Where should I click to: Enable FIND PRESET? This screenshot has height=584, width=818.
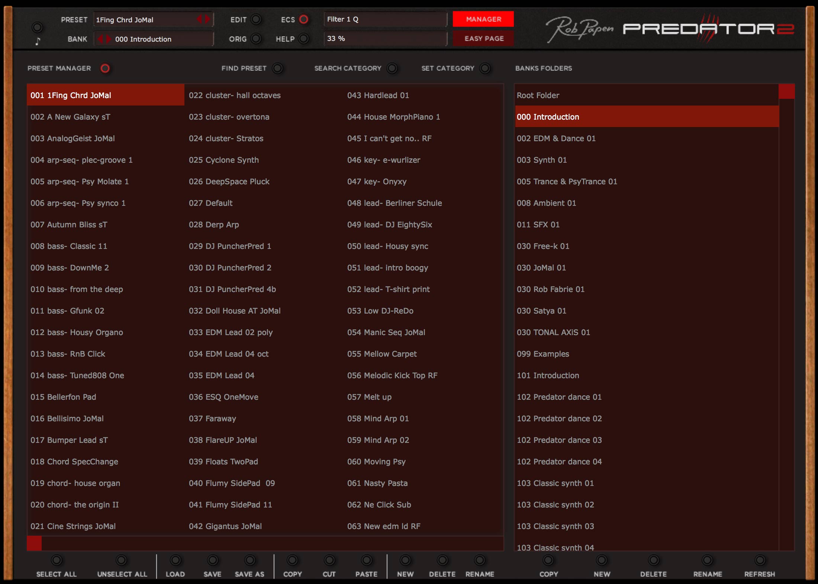277,68
